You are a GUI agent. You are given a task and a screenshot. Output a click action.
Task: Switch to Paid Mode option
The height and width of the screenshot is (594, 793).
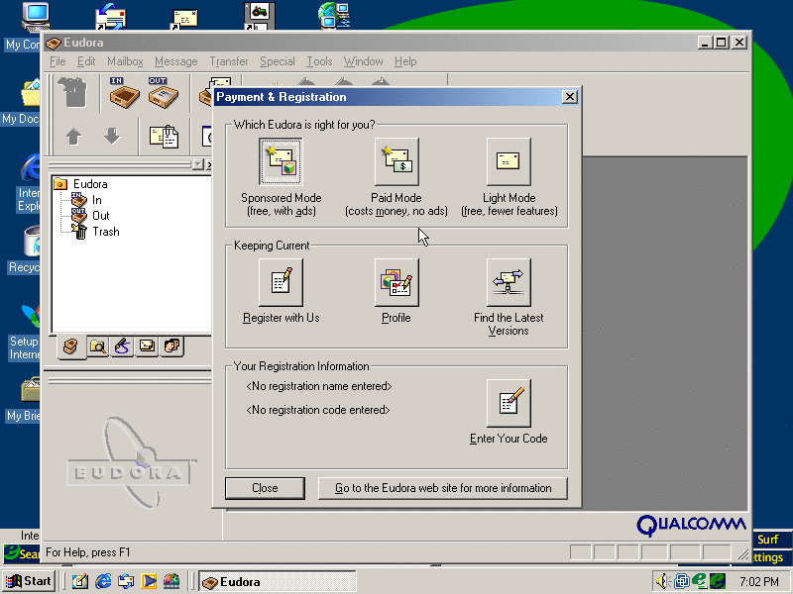[x=396, y=161]
